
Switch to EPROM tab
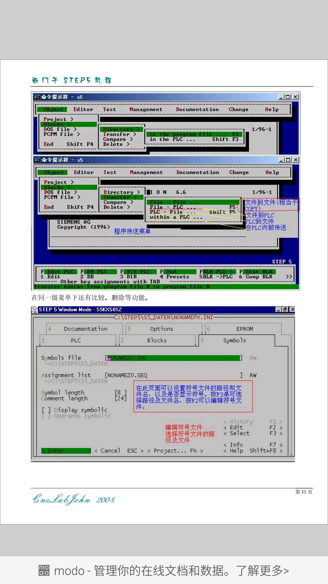click(x=244, y=329)
